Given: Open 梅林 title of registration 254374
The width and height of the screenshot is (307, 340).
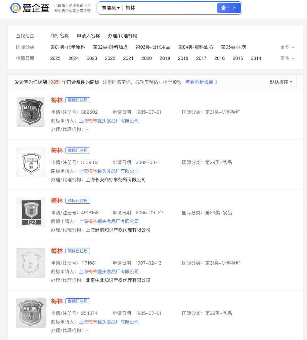Looking at the screenshot, I should (x=57, y=301).
